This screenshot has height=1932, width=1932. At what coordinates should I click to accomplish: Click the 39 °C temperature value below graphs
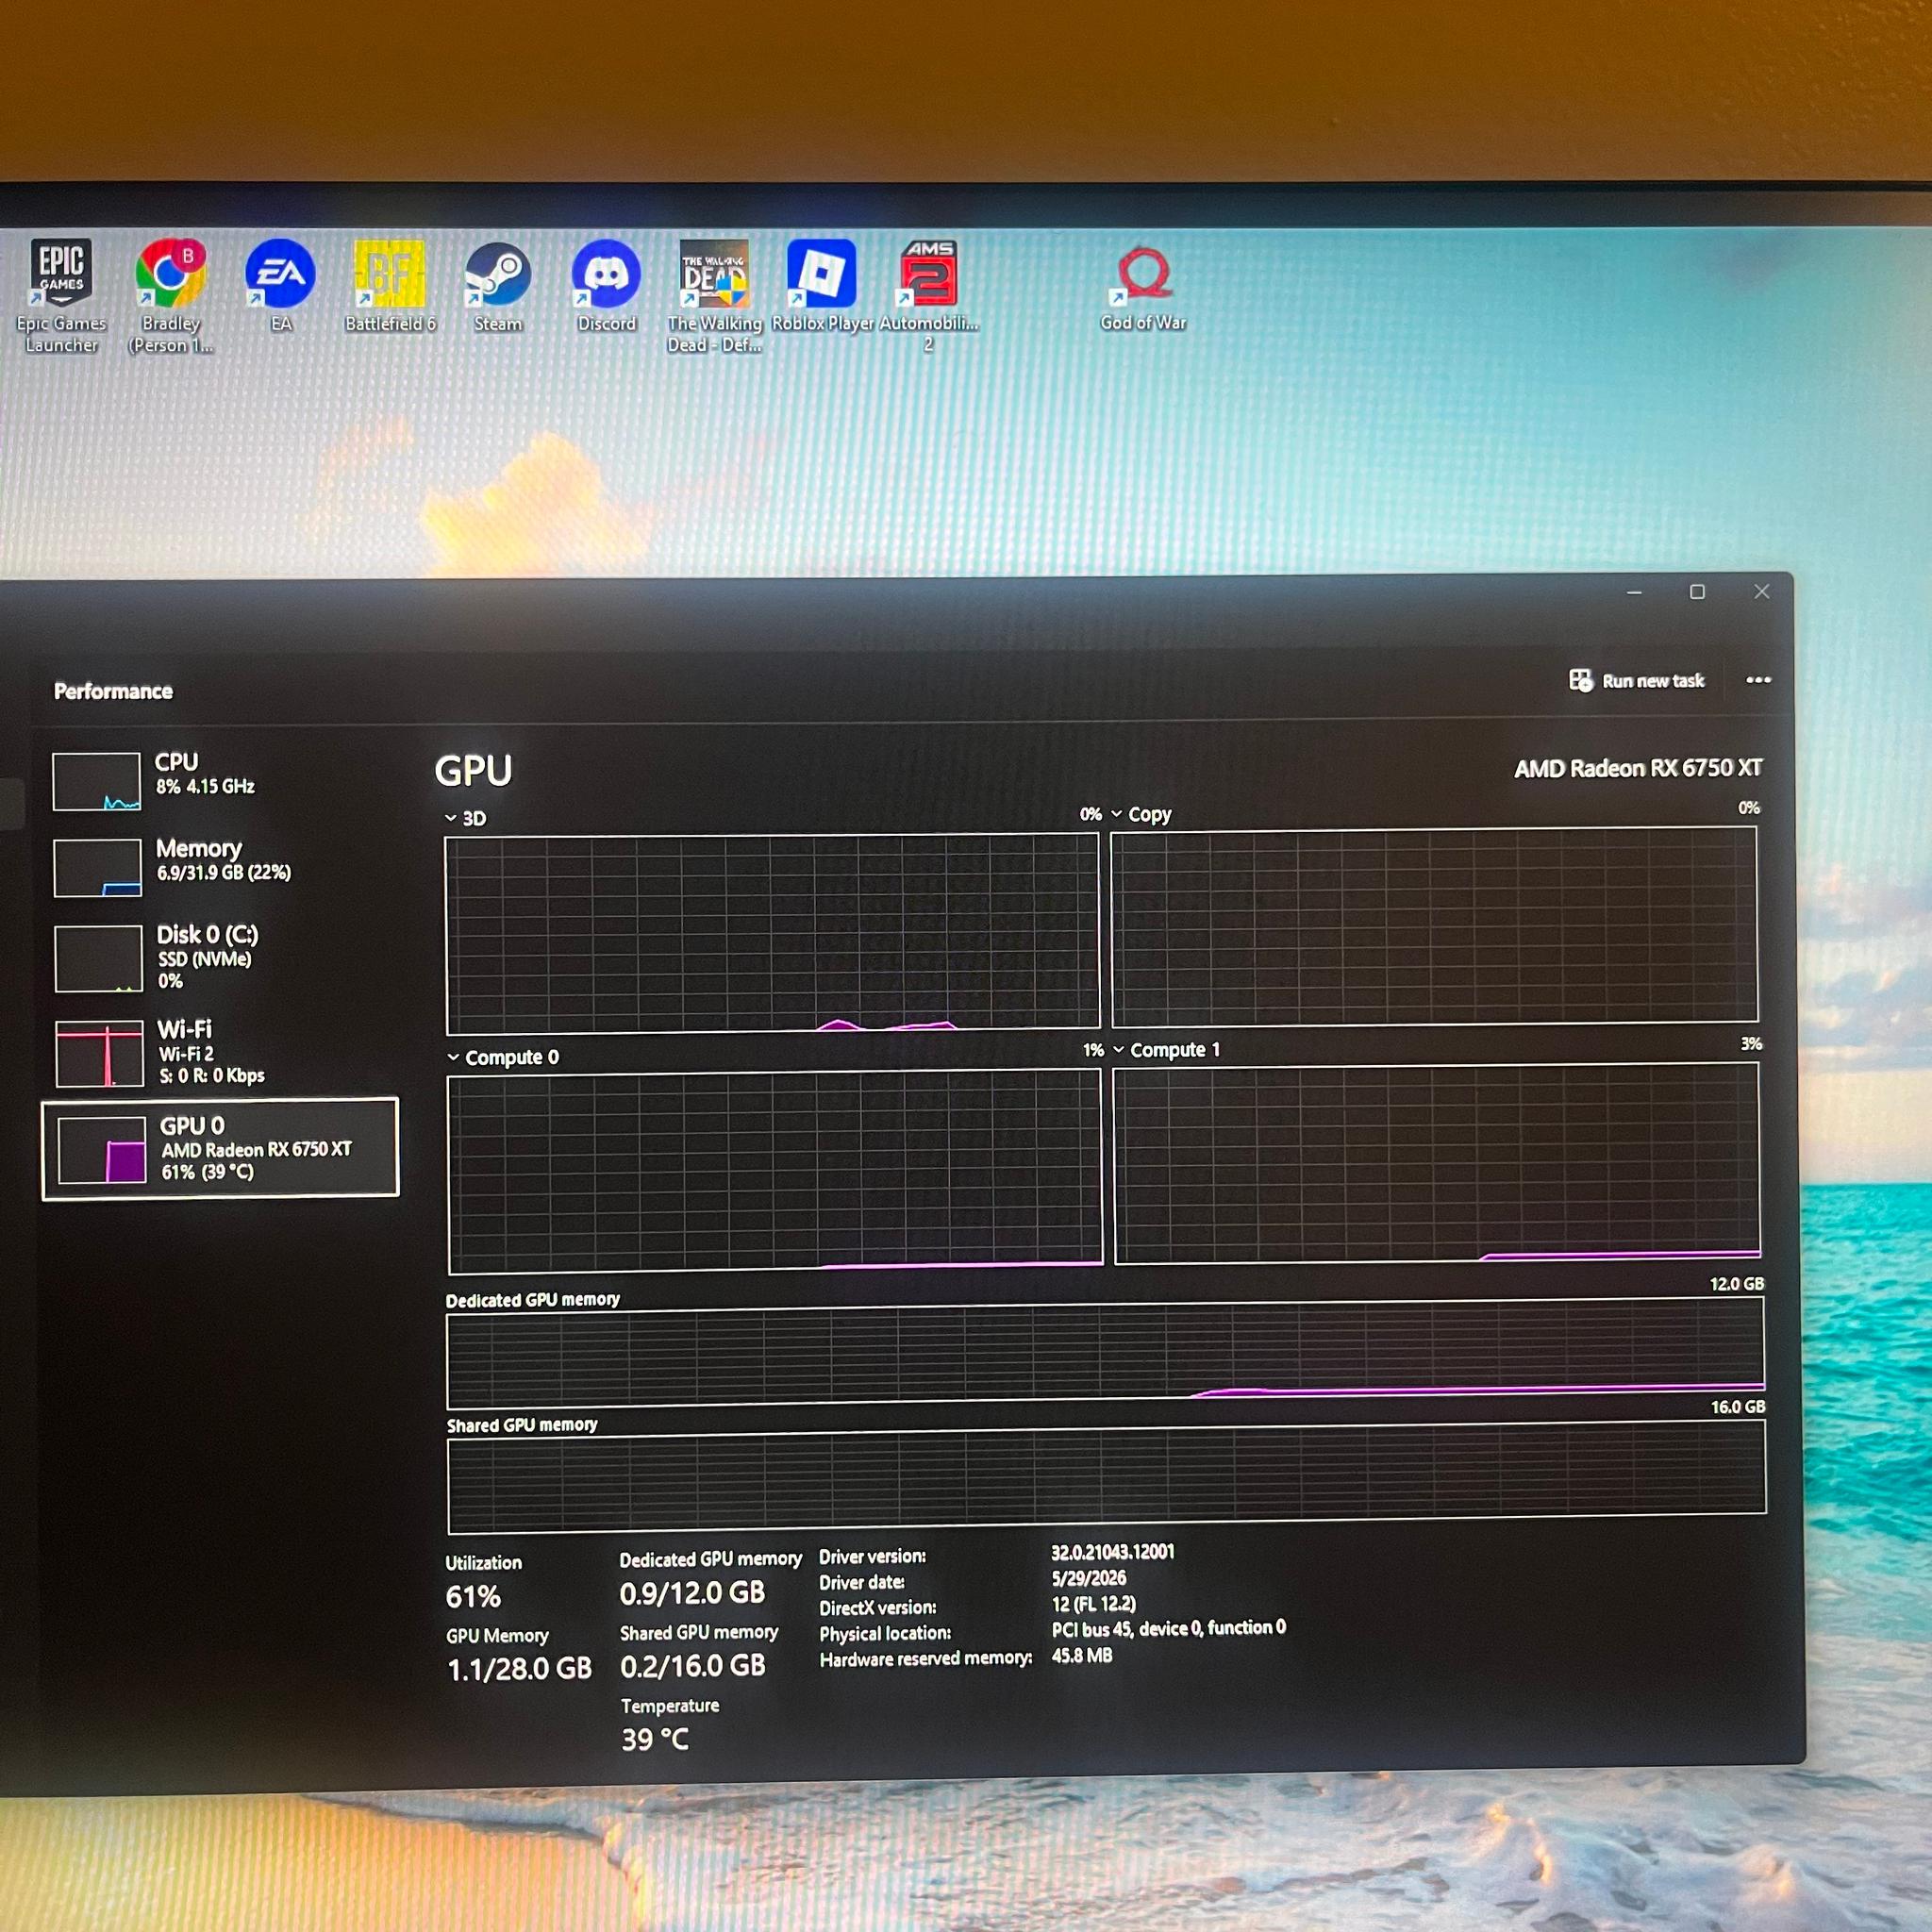pos(655,1740)
